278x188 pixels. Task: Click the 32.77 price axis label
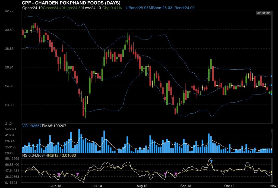(10, 11)
